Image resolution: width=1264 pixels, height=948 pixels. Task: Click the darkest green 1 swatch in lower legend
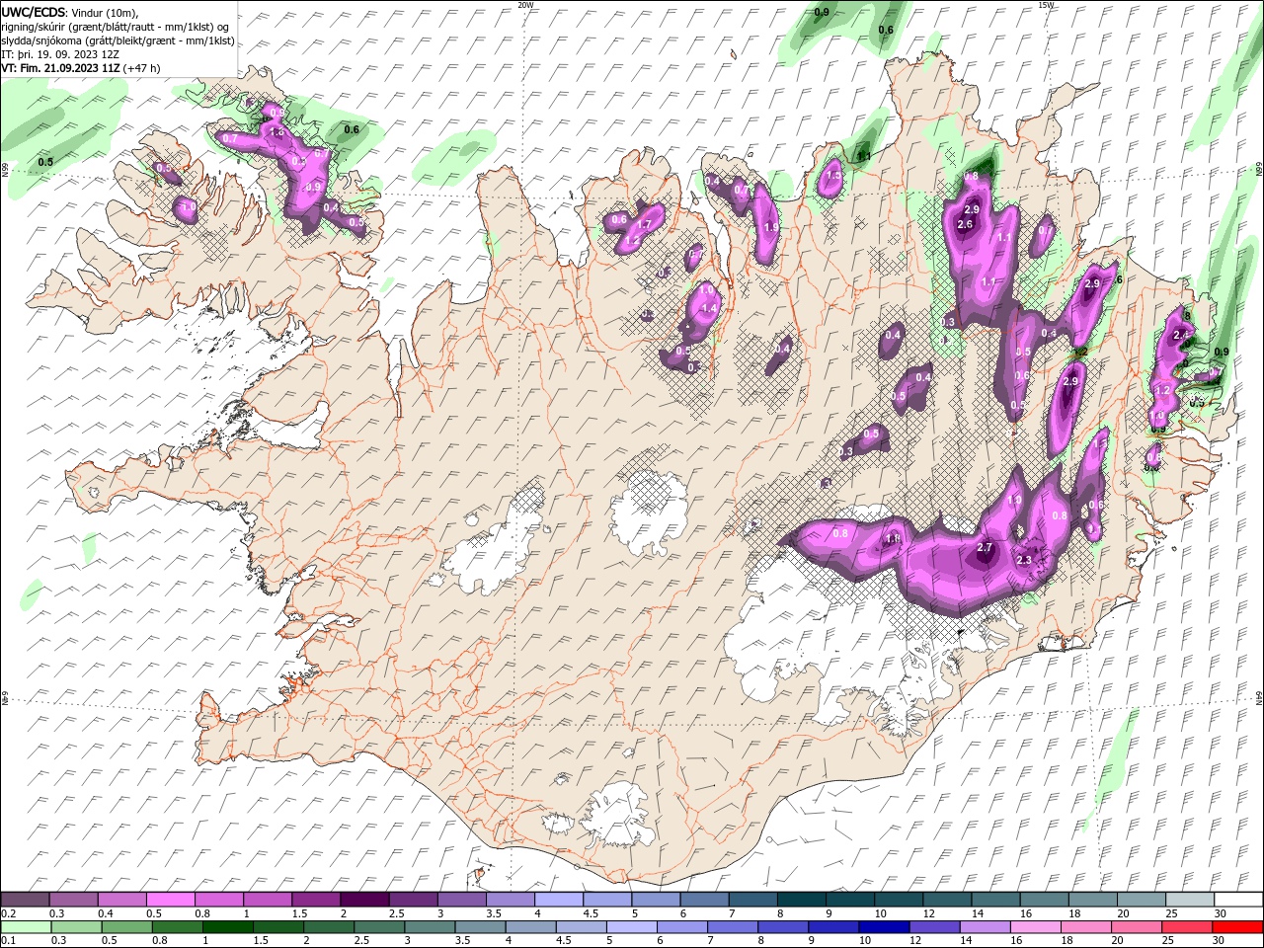click(x=227, y=926)
